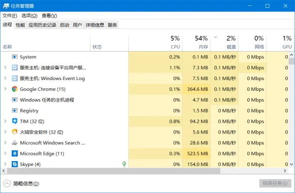Image resolution: width=295 pixels, height=193 pixels.
Task: Click the vertical scrollbar down arrow
Action: [x=292, y=164]
